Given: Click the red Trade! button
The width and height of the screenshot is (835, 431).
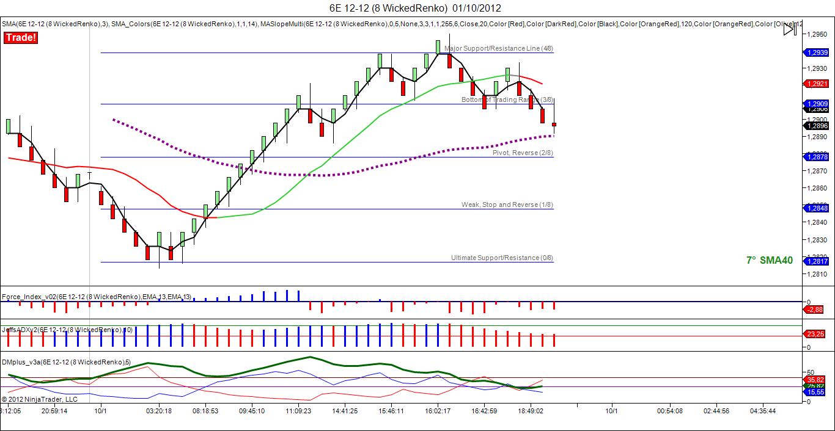Looking at the screenshot, I should click(x=21, y=38).
